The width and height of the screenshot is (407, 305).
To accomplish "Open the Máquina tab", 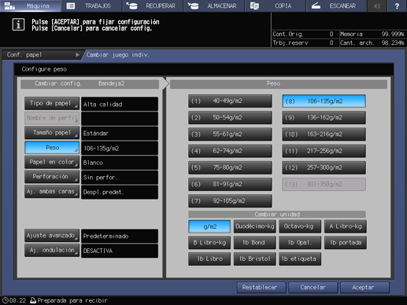I will coord(30,6).
